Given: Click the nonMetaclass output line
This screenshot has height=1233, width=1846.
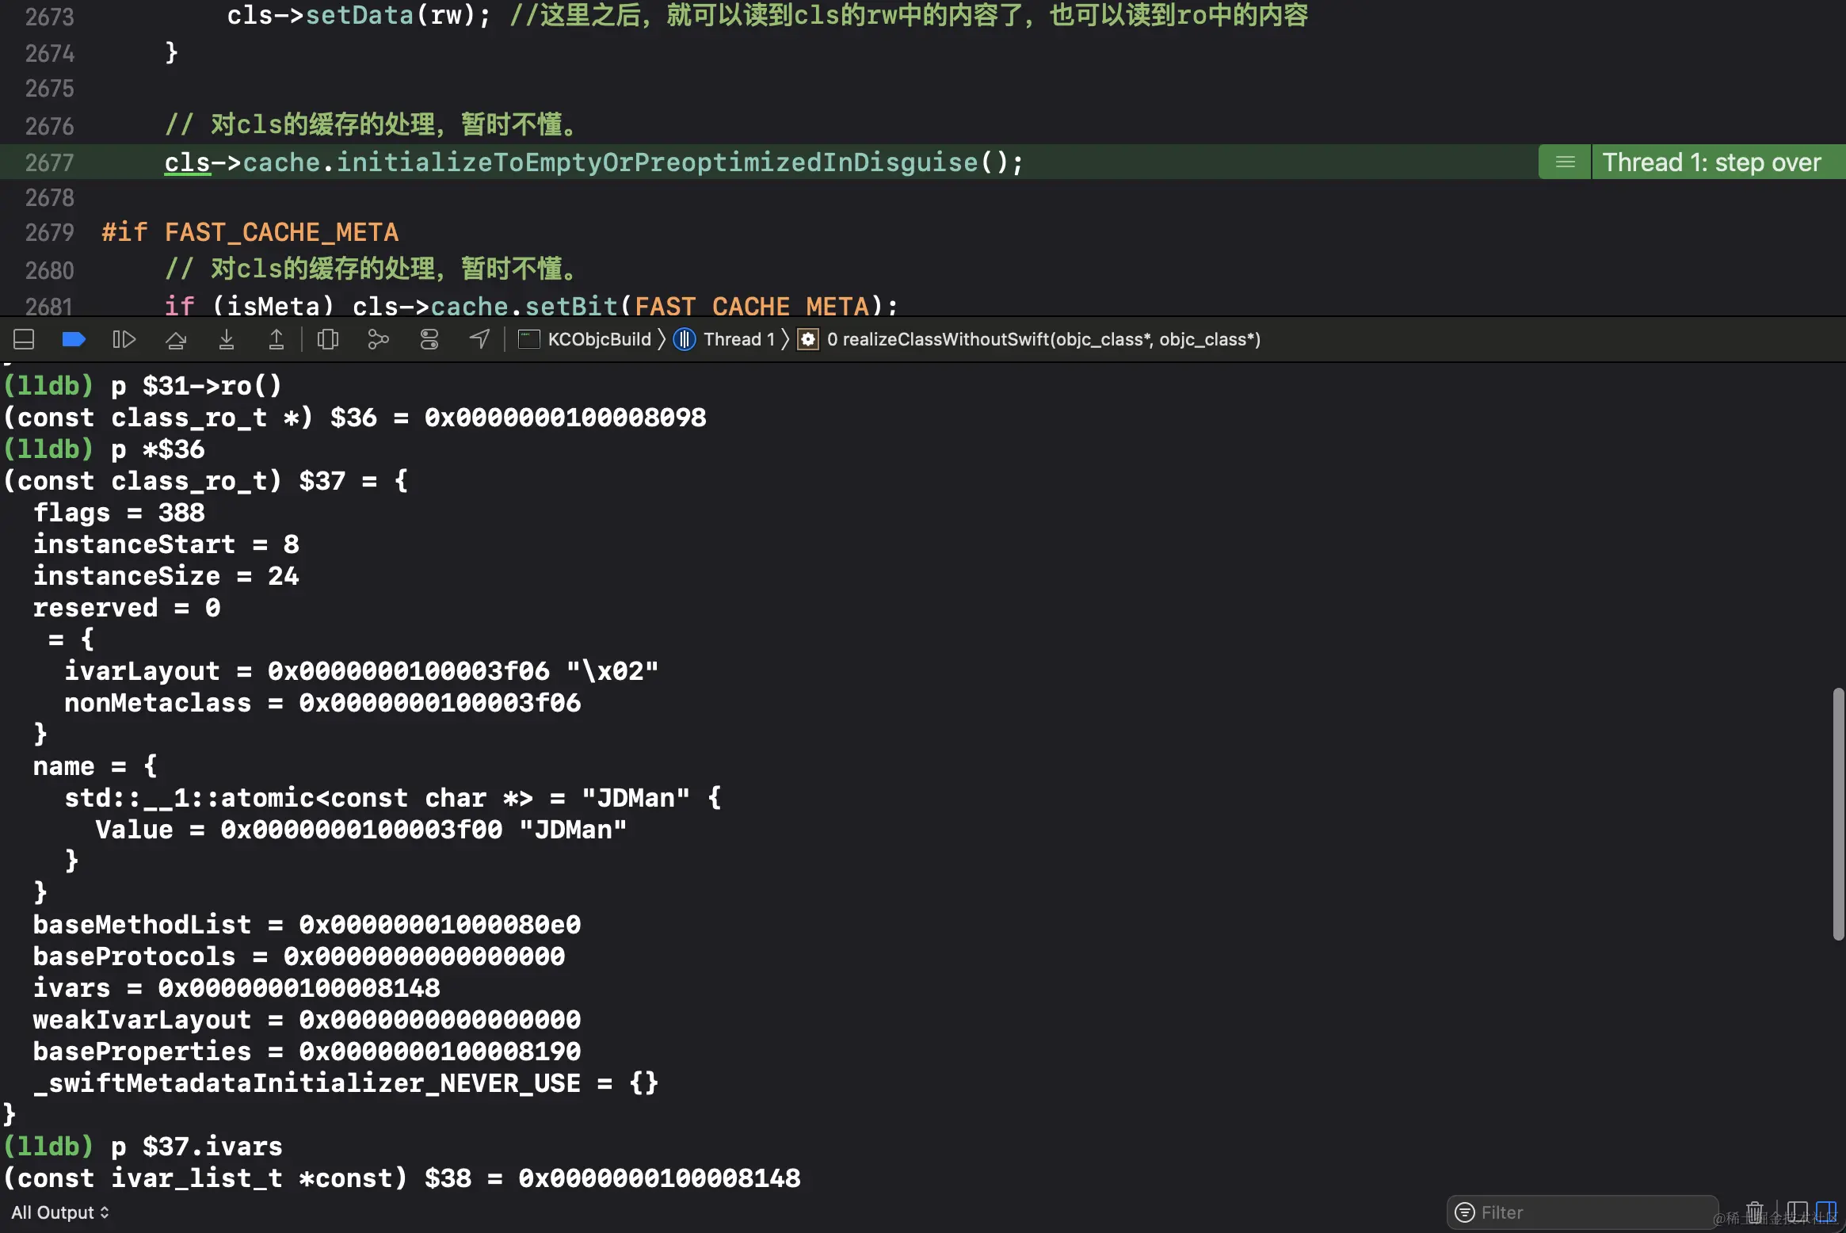Looking at the screenshot, I should tap(322, 703).
